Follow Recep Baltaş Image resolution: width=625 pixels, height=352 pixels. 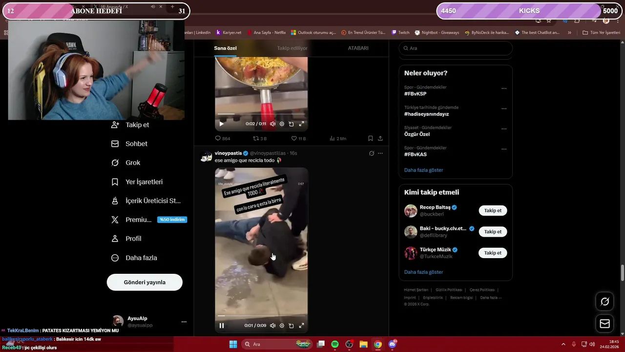tap(493, 211)
